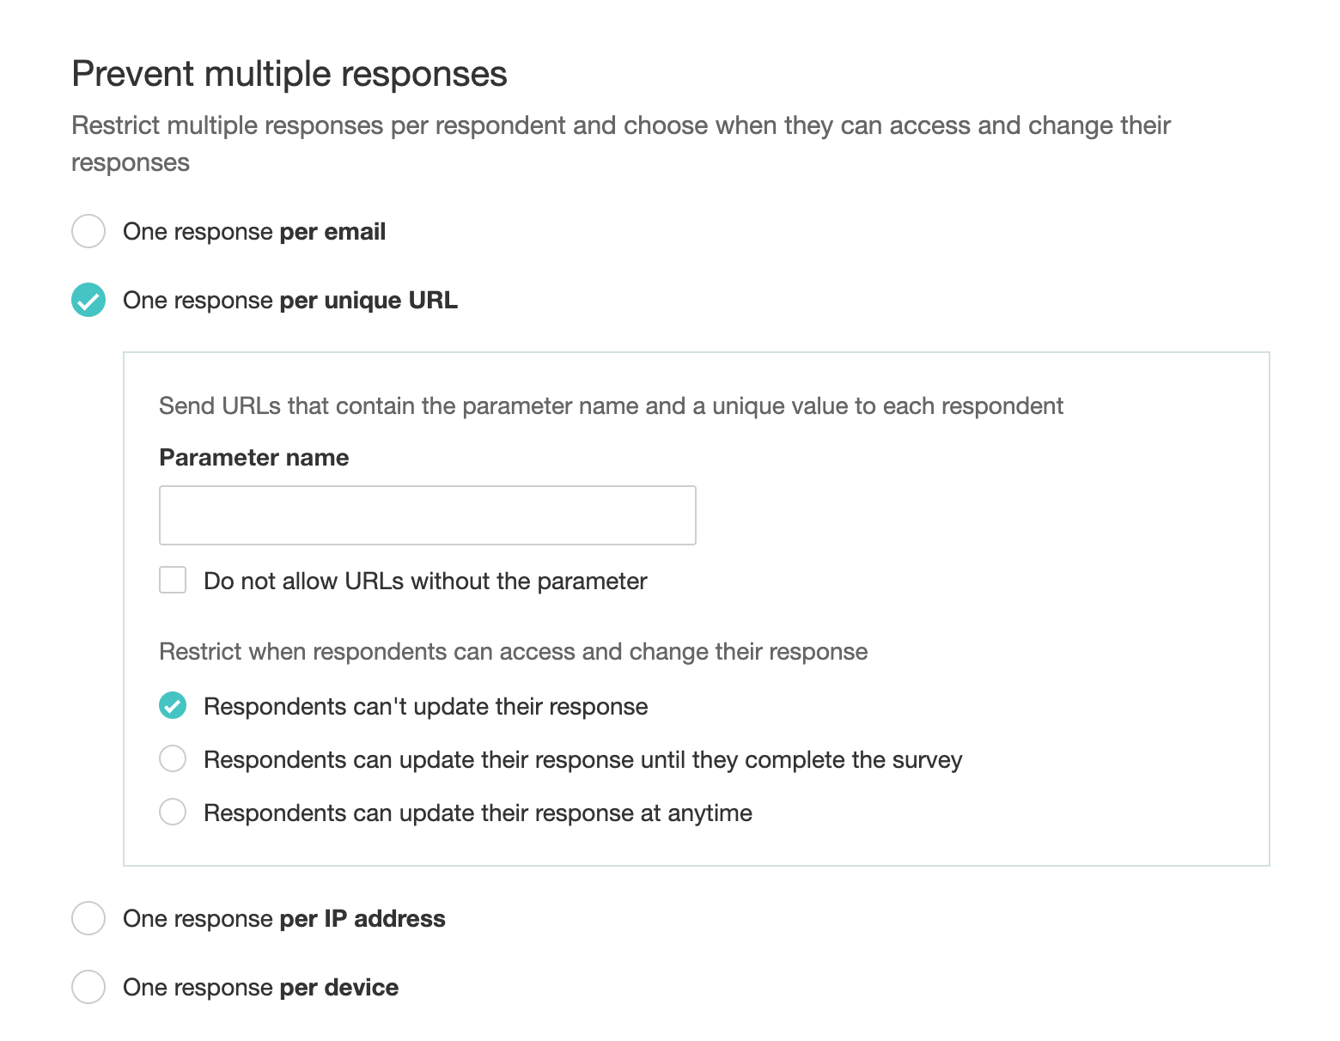Image resolution: width=1340 pixels, height=1041 pixels.
Task: Select the one response per email radio button
Action: [x=88, y=231]
